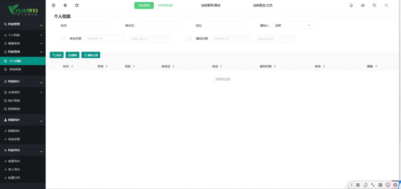Click the 英 input-mode icon in IME bar
401x189 pixels.
pos(358,185)
